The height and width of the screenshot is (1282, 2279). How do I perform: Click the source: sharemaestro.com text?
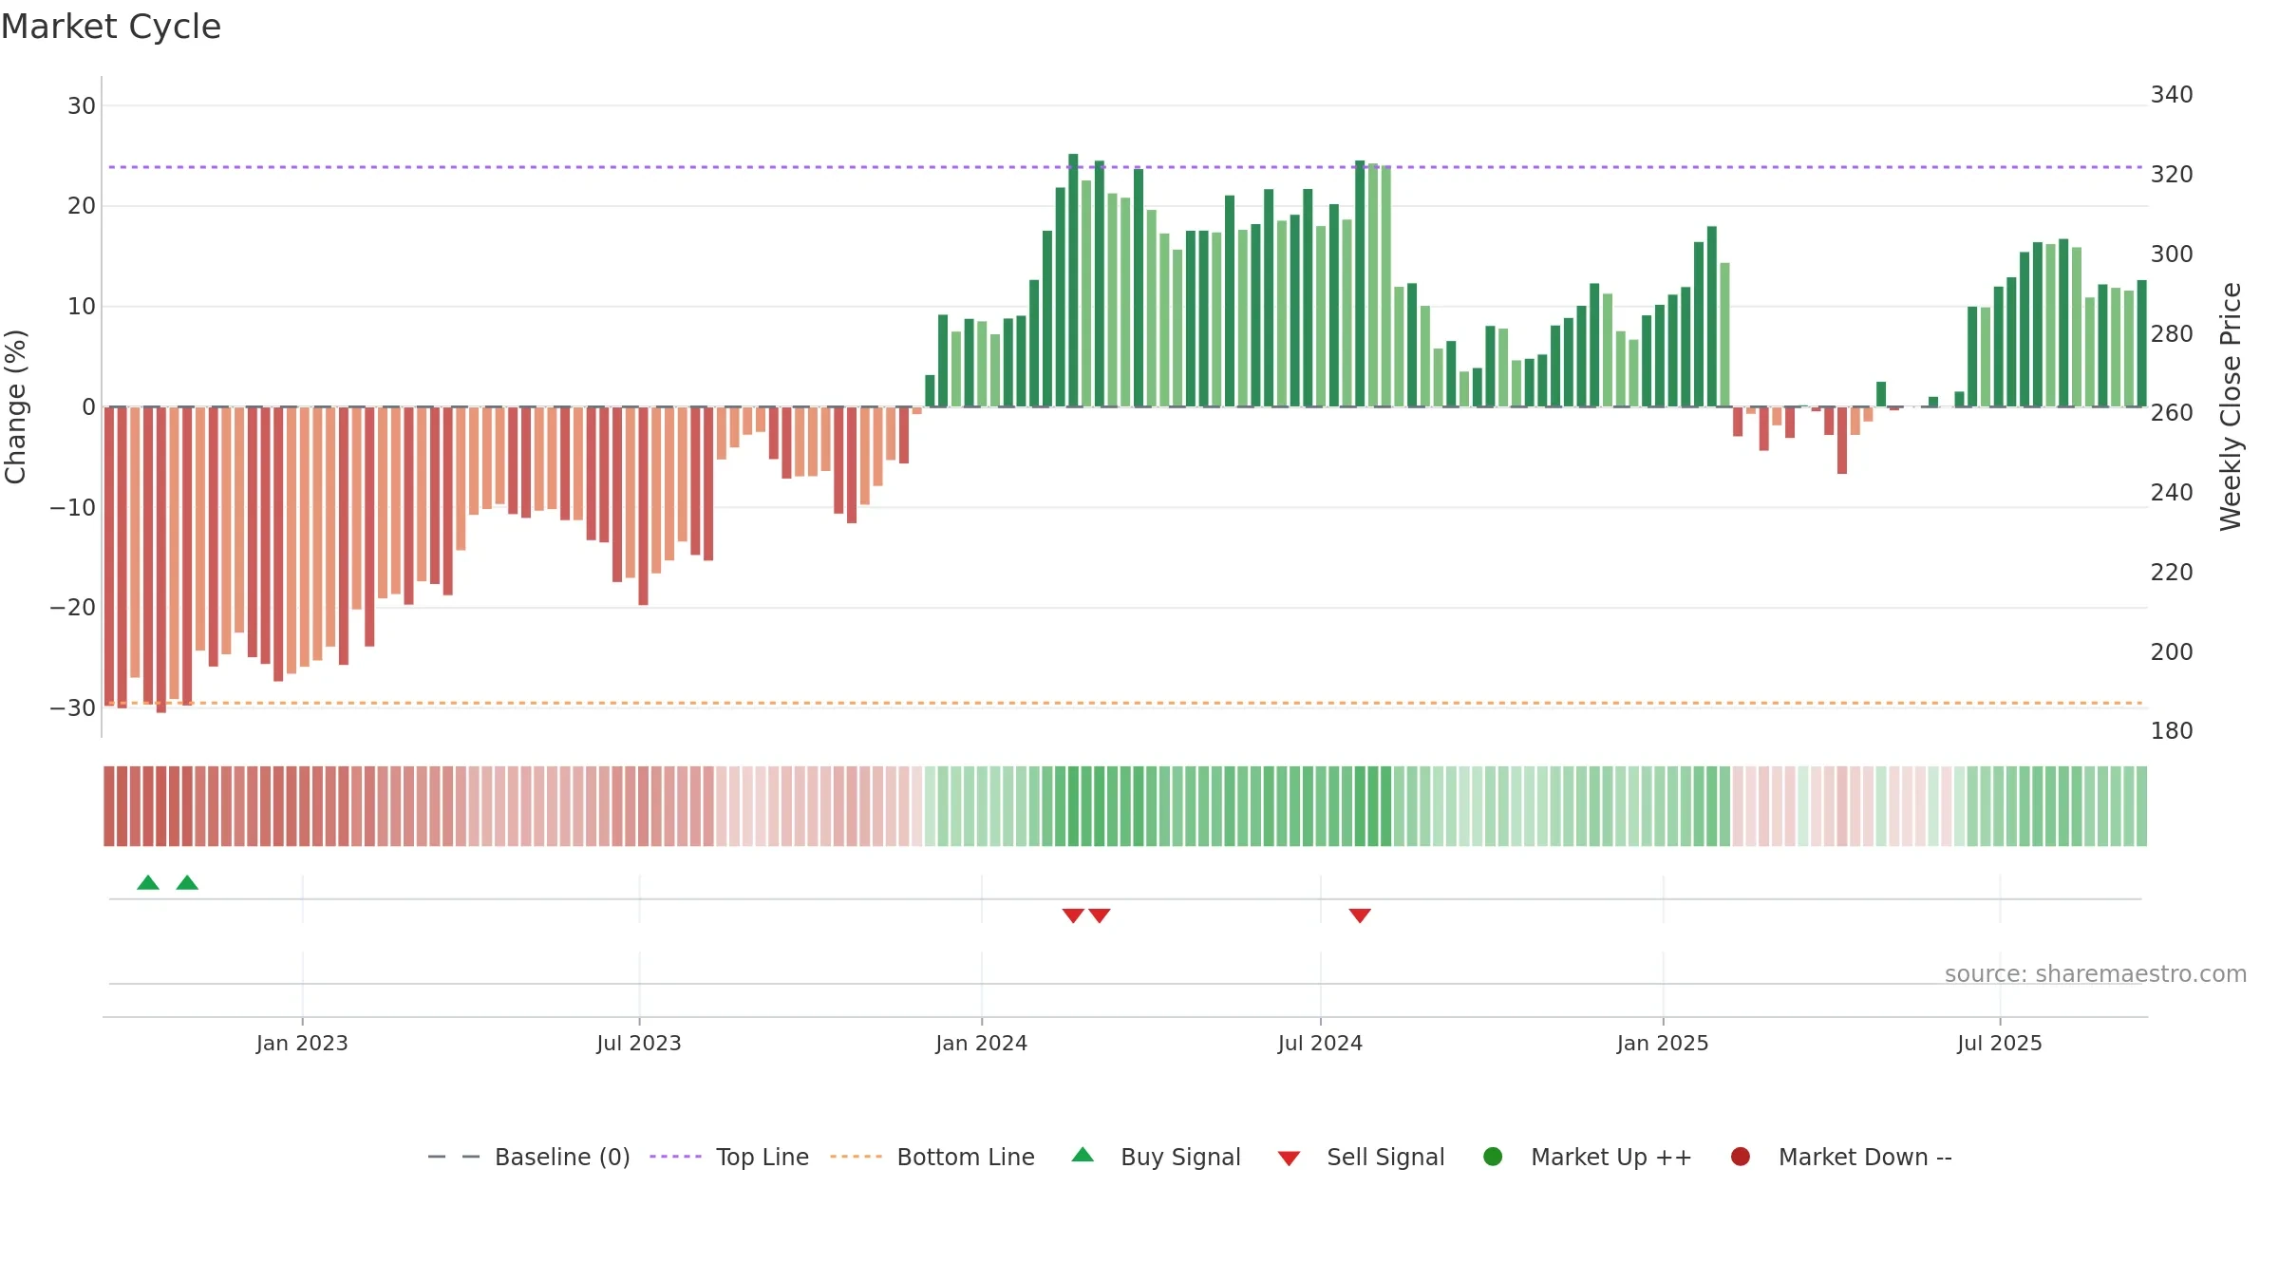pyautogui.click(x=2096, y=974)
